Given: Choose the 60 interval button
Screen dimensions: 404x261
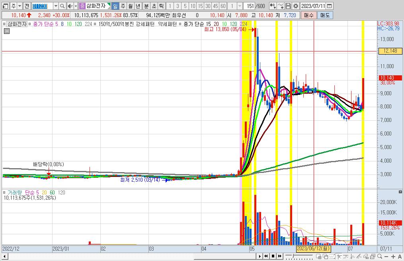Looking at the screenshot, I should (x=223, y=6).
